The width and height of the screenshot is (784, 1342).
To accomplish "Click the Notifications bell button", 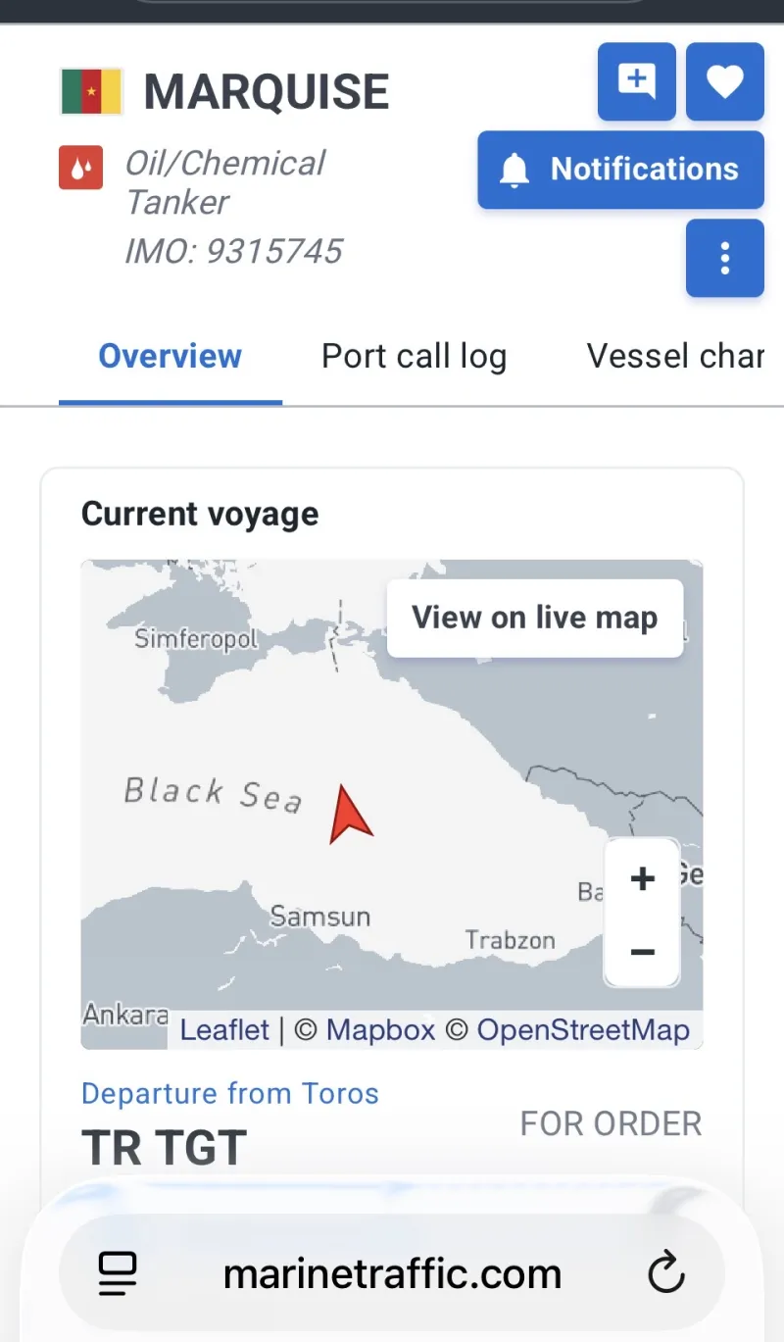I will point(620,170).
